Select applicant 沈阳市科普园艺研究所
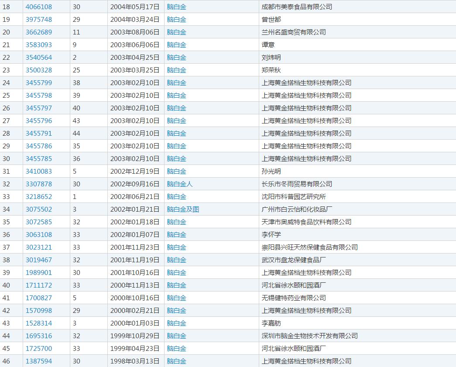Viewport: 456px width, 367px height. tap(293, 196)
